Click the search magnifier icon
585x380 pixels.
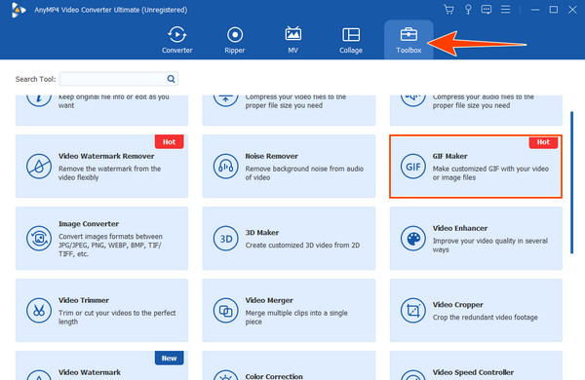[x=171, y=79]
